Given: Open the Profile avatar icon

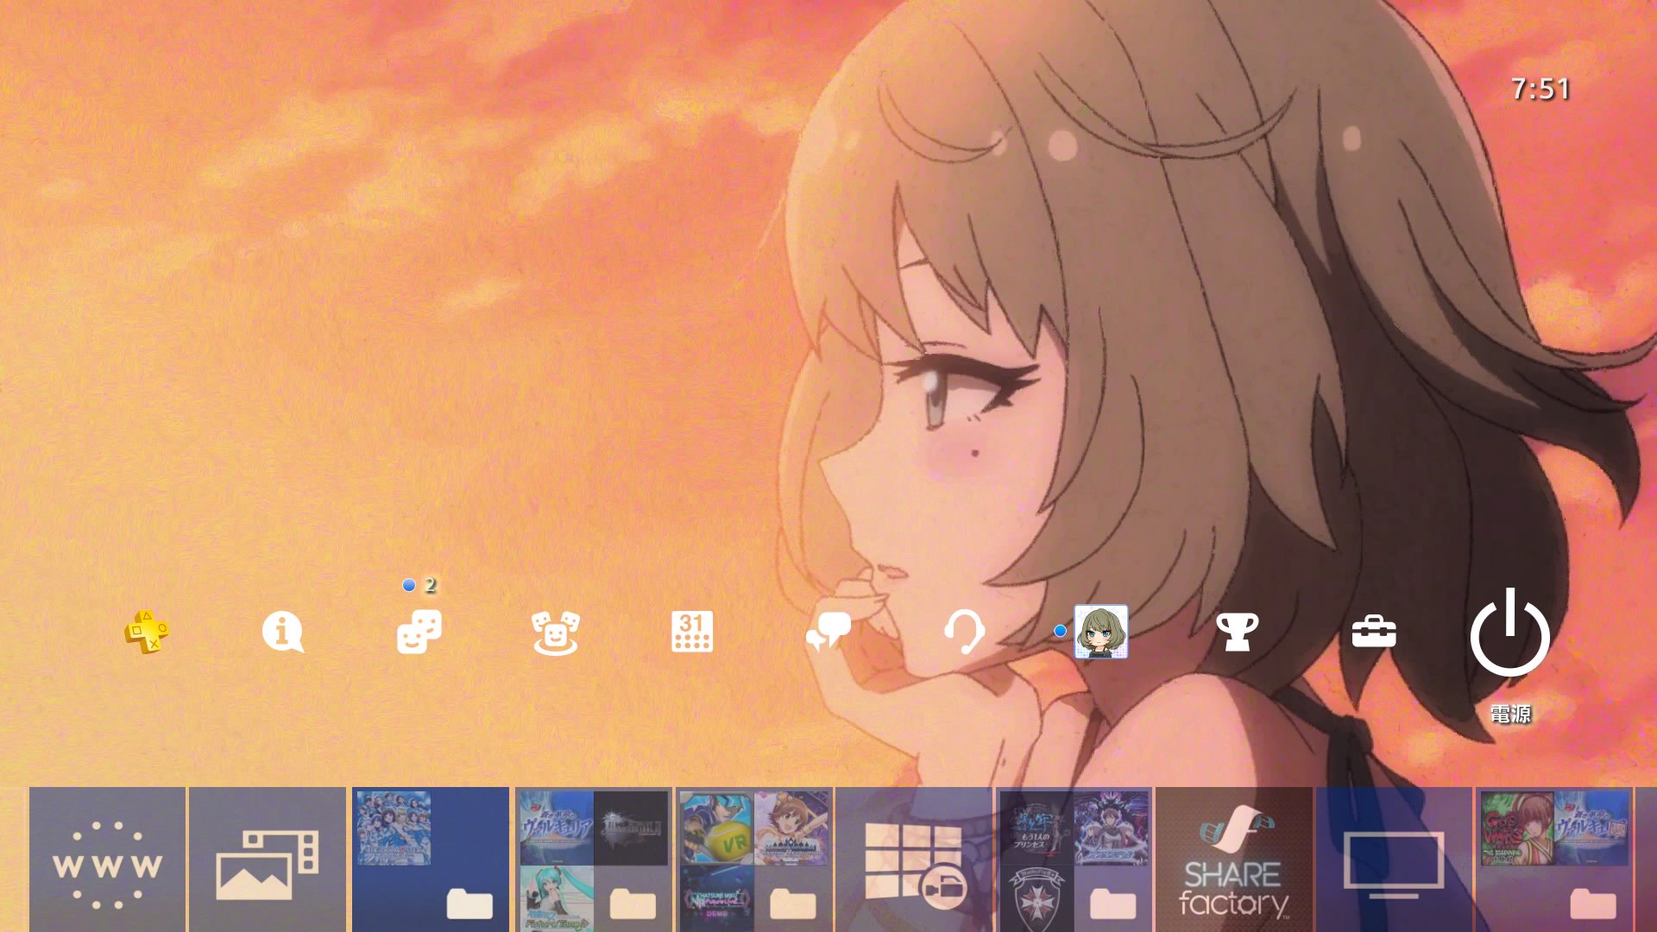Looking at the screenshot, I should click(x=1100, y=632).
